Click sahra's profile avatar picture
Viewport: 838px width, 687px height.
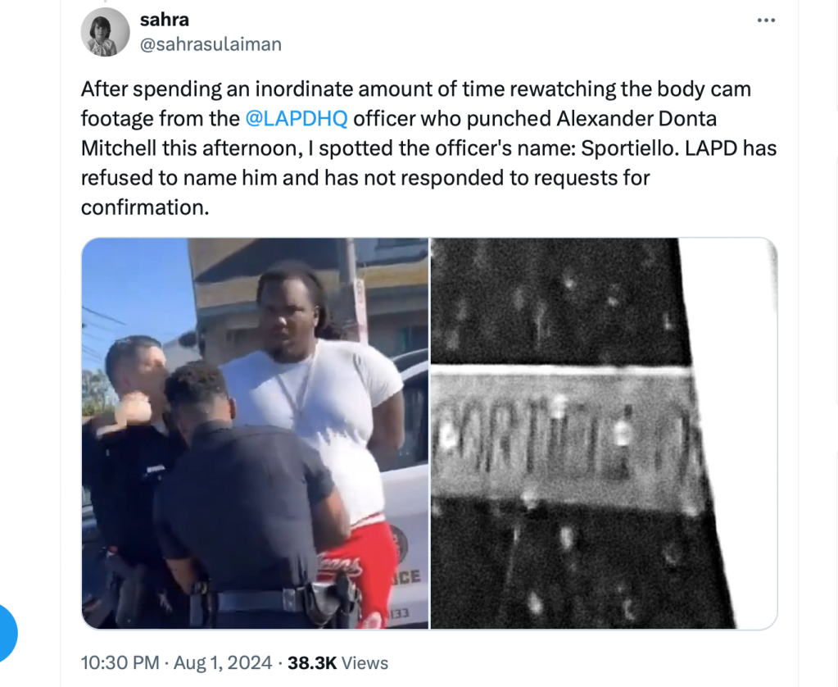(106, 32)
